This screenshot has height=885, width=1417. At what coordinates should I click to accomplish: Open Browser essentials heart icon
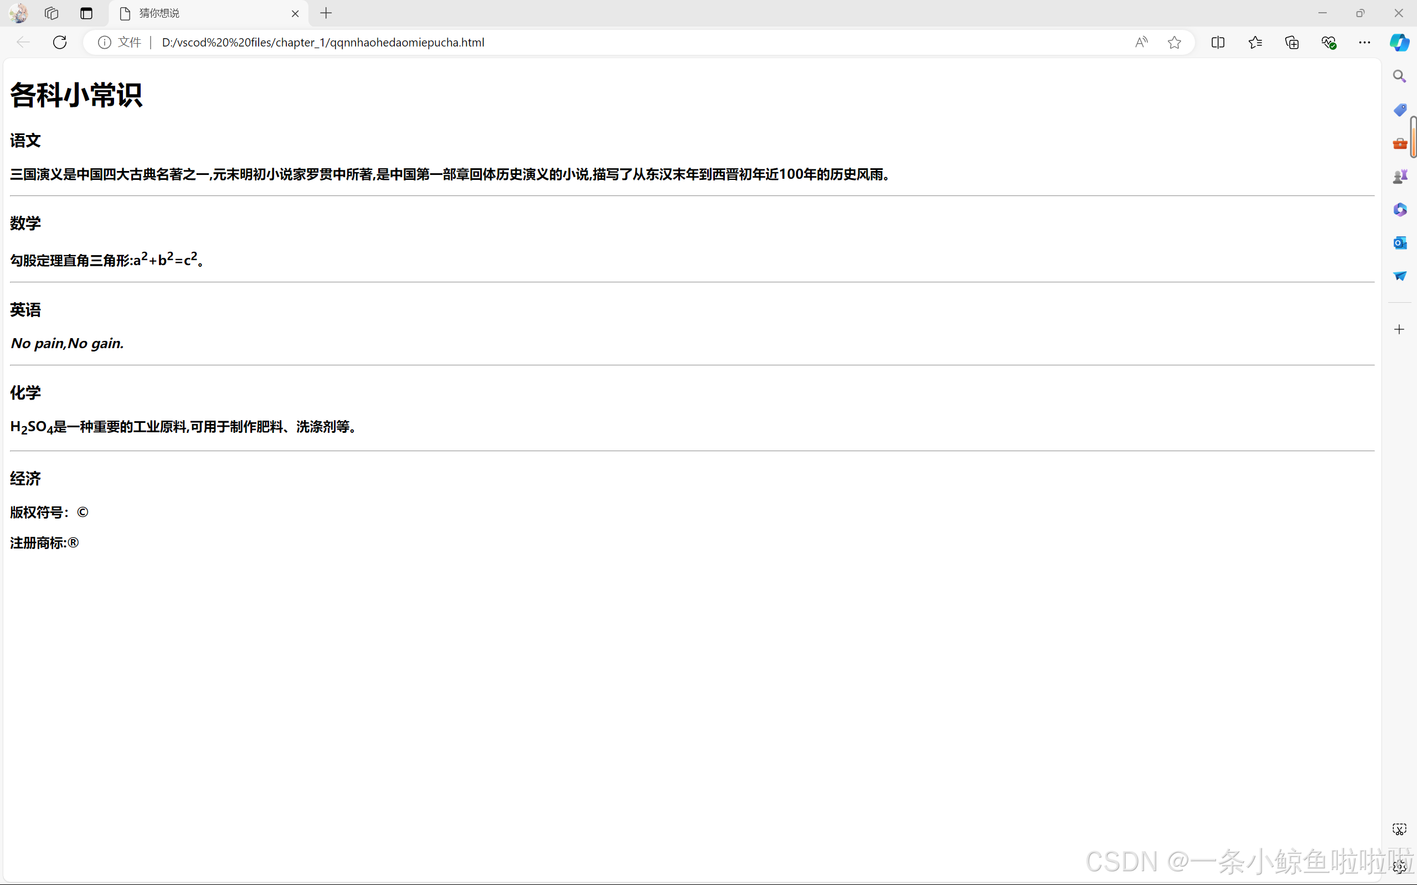coord(1328,42)
